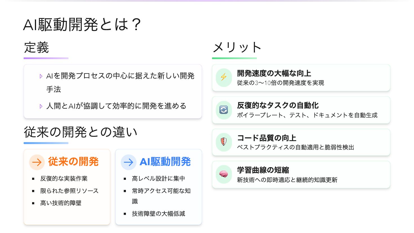This screenshot has width=414, height=233.
Task: Click the blue AI駆動開発 card title
Action: point(165,162)
